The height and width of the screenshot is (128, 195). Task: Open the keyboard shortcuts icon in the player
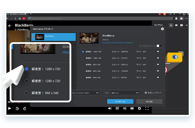pyautogui.click(x=132, y=108)
